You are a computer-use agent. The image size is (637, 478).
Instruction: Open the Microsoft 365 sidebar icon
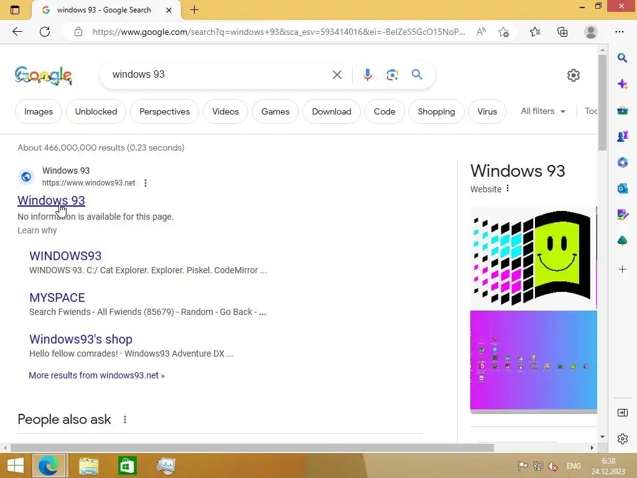tap(622, 162)
